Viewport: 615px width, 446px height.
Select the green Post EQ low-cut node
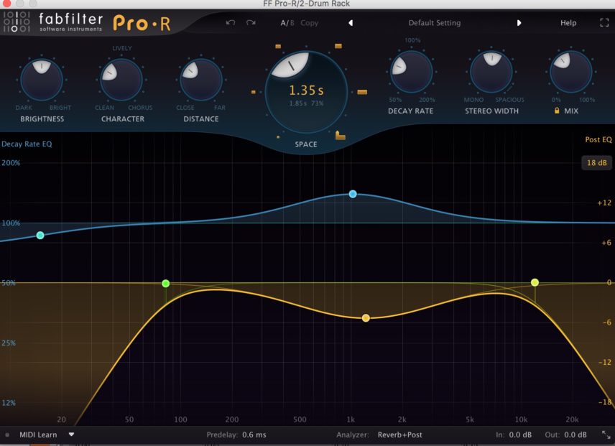(x=165, y=284)
